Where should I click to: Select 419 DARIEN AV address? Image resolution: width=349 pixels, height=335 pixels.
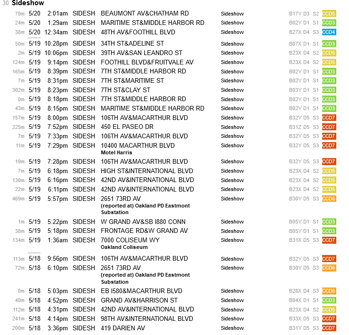click(x=123, y=328)
